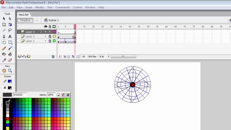Select the Paint Bucket tool
Viewport: 231px width, 130px height.
click(x=10, y=54)
